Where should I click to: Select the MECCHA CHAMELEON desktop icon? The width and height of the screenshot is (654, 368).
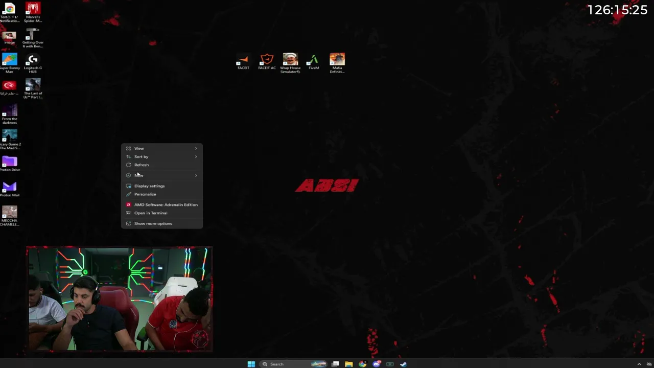pyautogui.click(x=9, y=216)
